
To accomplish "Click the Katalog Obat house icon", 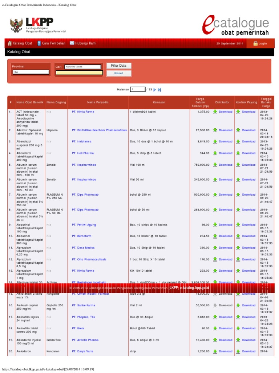I will 10,43.
